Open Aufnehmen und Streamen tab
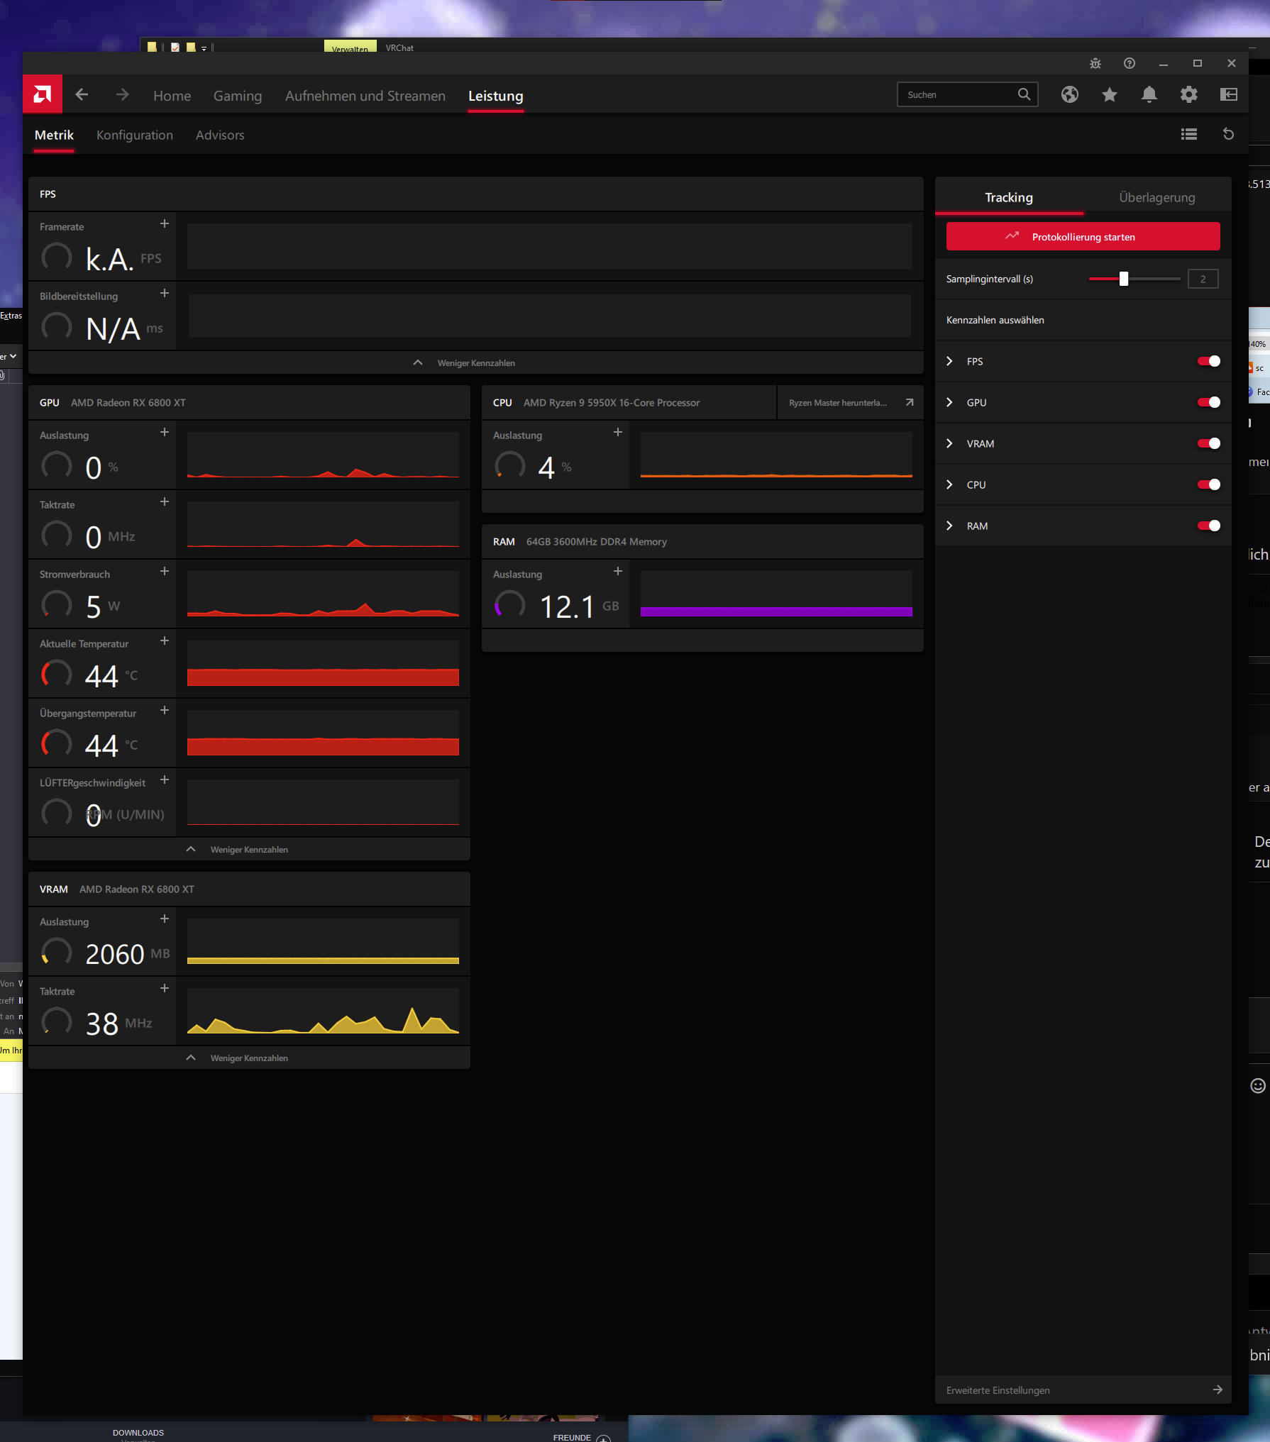Image resolution: width=1270 pixels, height=1442 pixels. click(365, 96)
